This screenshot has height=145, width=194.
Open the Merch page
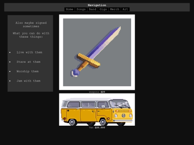pos(115,9)
